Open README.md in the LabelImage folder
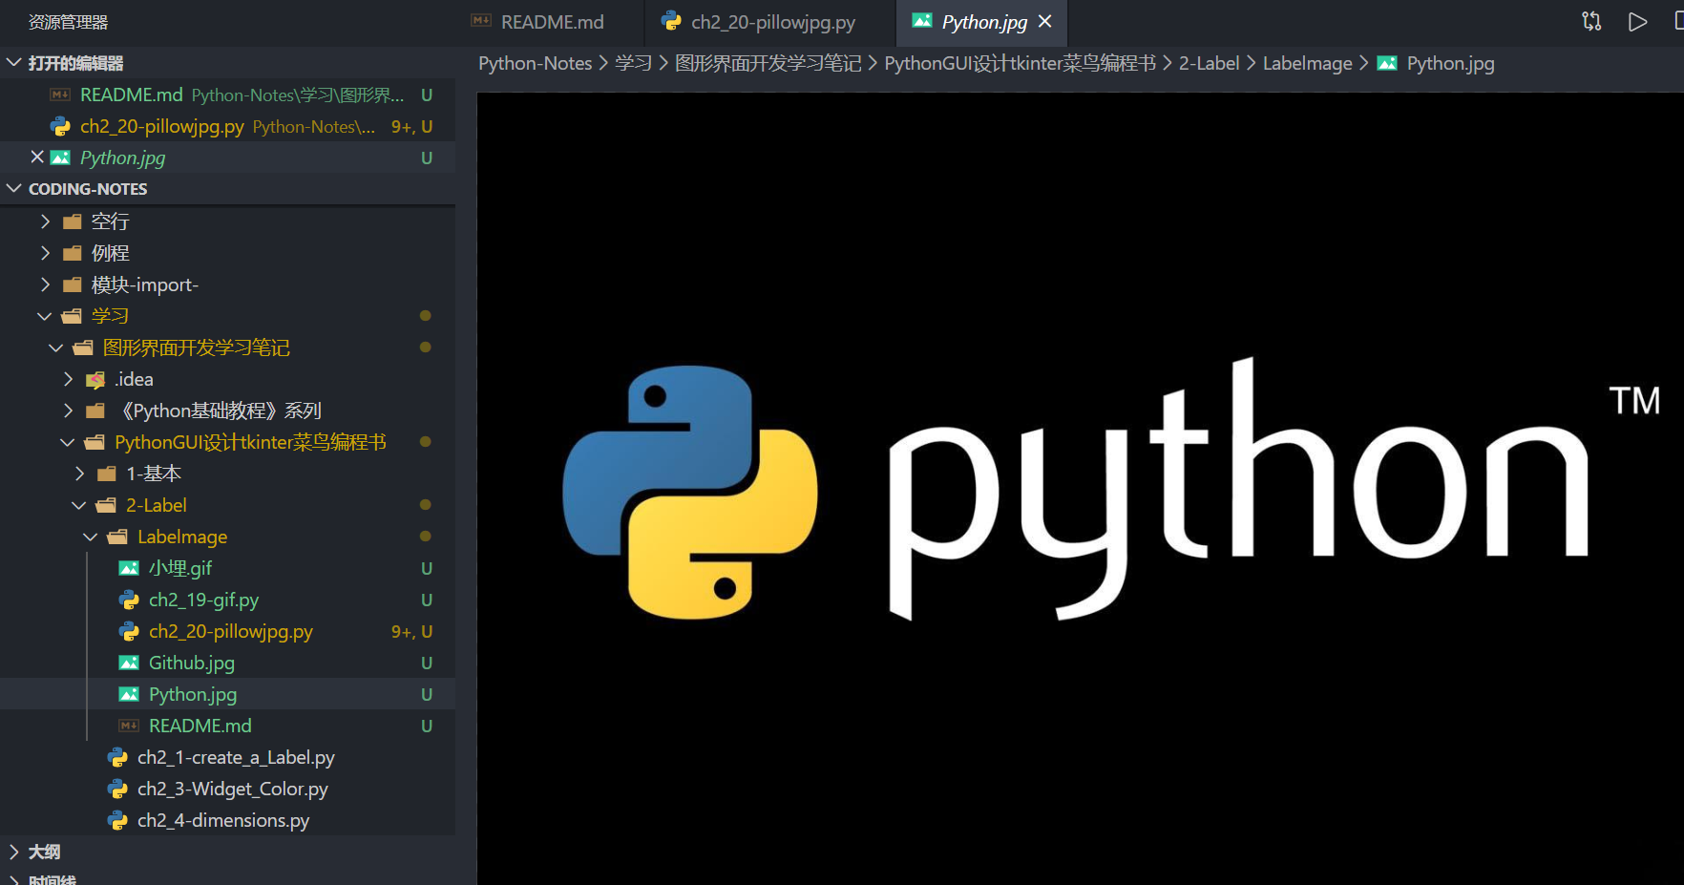This screenshot has width=1684, height=885. pyautogui.click(x=227, y=725)
